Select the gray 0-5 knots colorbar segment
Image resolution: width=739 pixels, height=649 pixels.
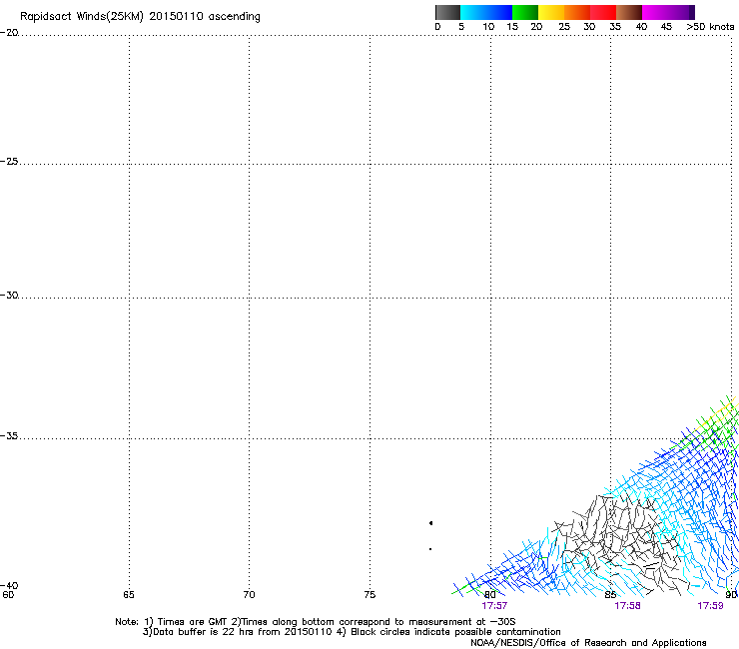447,12
